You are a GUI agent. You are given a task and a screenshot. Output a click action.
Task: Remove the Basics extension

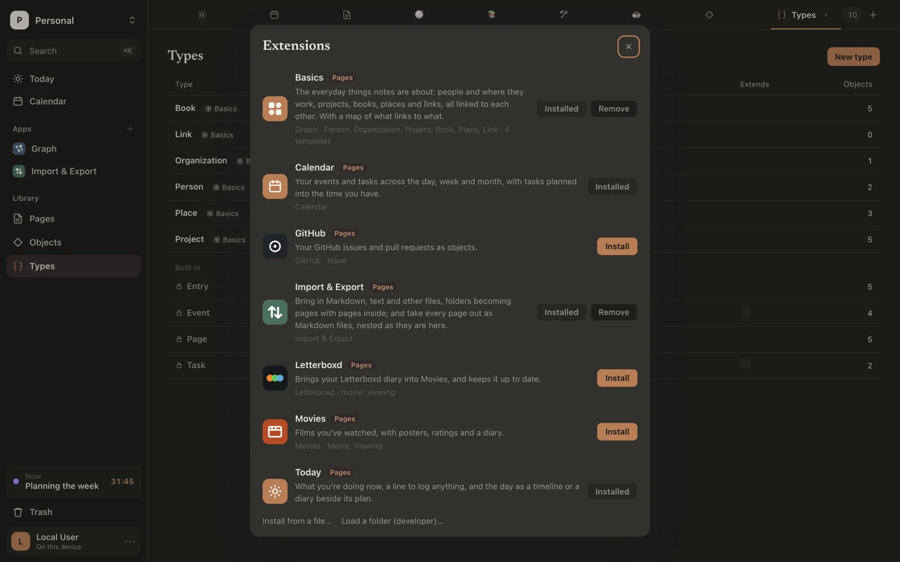[x=614, y=108]
